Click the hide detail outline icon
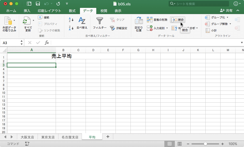The width and height of the screenshot is (244, 147). (238, 28)
